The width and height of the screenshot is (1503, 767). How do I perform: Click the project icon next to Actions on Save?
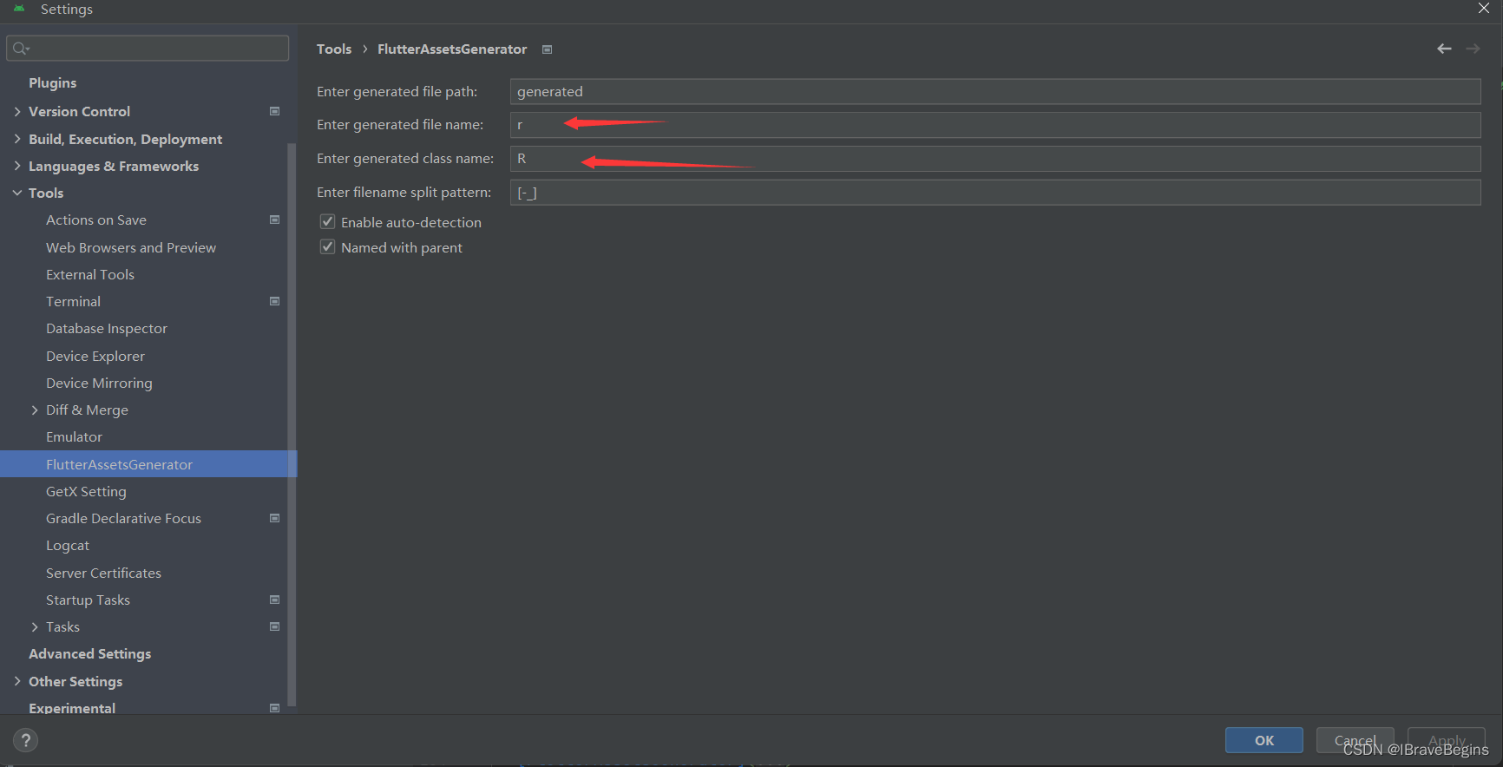click(x=275, y=220)
